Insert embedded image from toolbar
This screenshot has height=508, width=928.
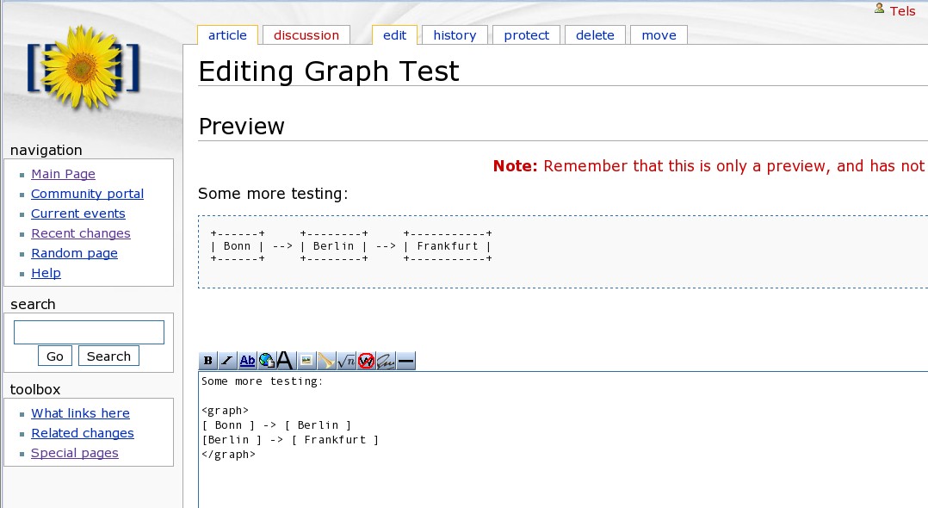[x=306, y=361]
